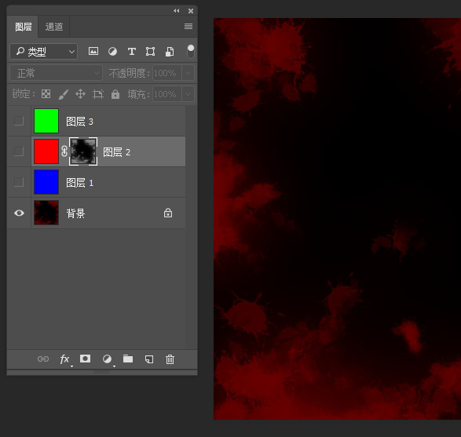Filter for text layers icon
Screen dimensions: 461x437
pos(131,52)
